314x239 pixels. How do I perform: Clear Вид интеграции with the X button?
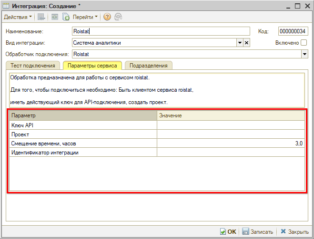coord(246,43)
